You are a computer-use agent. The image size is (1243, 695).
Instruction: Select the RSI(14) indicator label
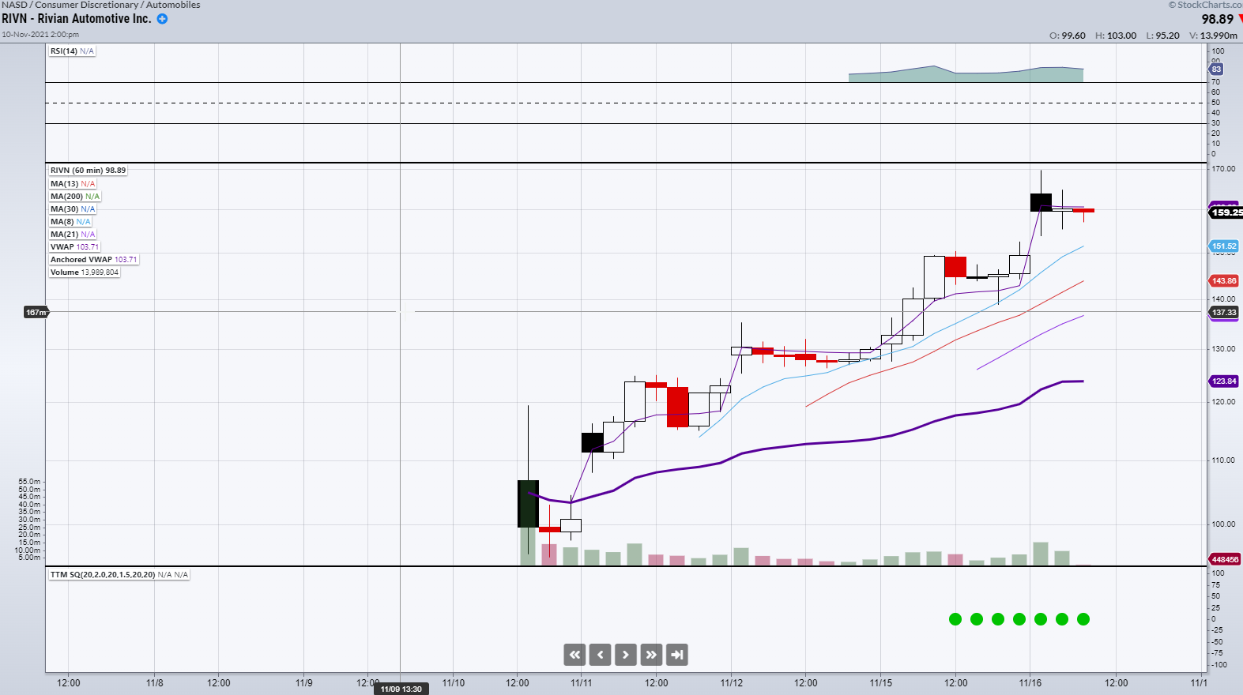pos(72,51)
